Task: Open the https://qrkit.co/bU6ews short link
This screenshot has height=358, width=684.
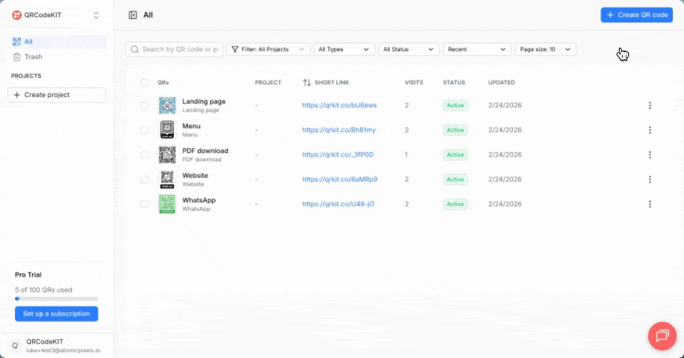Action: pyautogui.click(x=339, y=105)
